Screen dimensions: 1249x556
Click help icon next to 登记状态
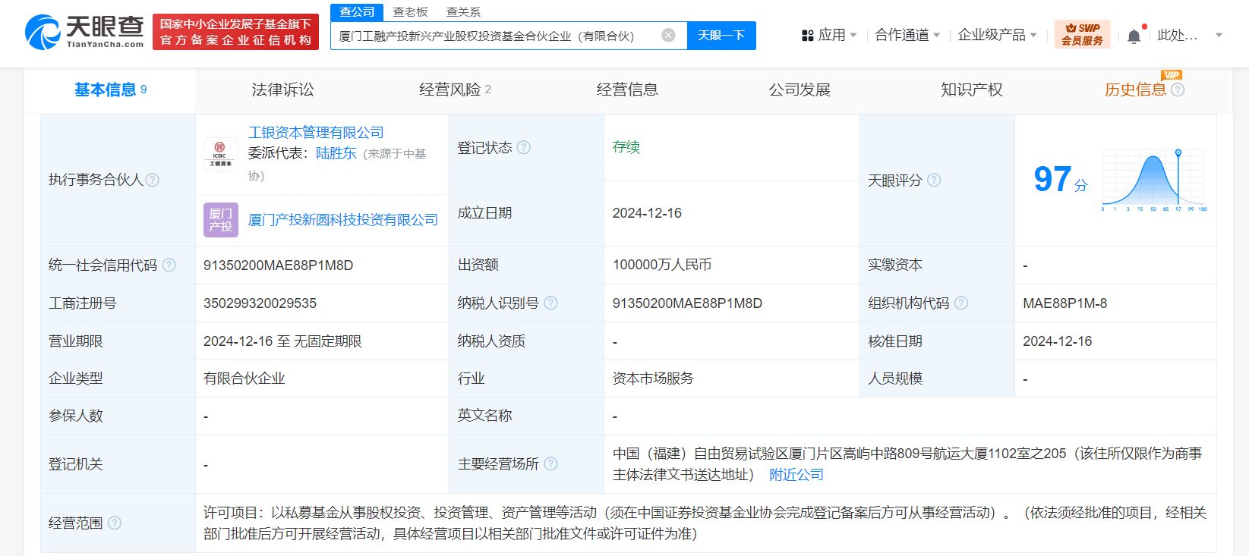524,147
